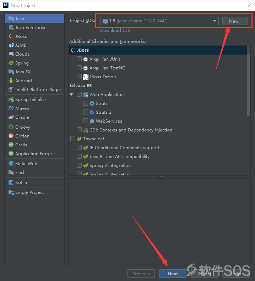Enable the Struts 2 checkbox
Viewport: 255px width, 281px height.
(86, 112)
